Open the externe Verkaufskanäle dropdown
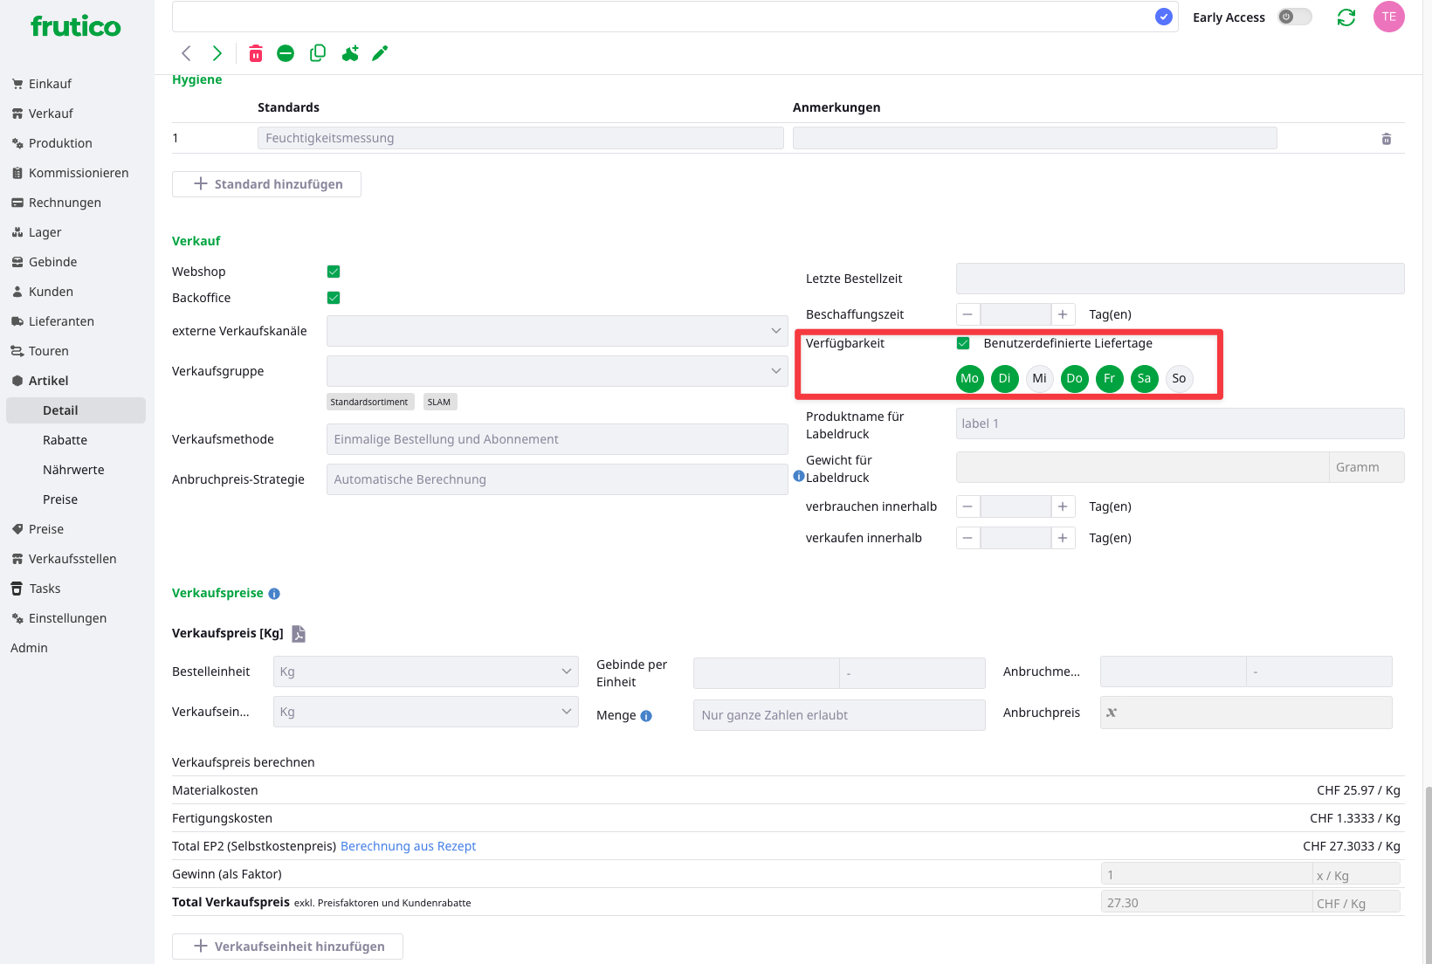 [557, 331]
